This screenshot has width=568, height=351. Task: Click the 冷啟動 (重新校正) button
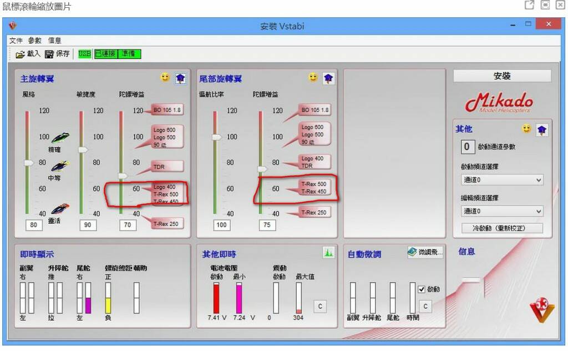(502, 228)
